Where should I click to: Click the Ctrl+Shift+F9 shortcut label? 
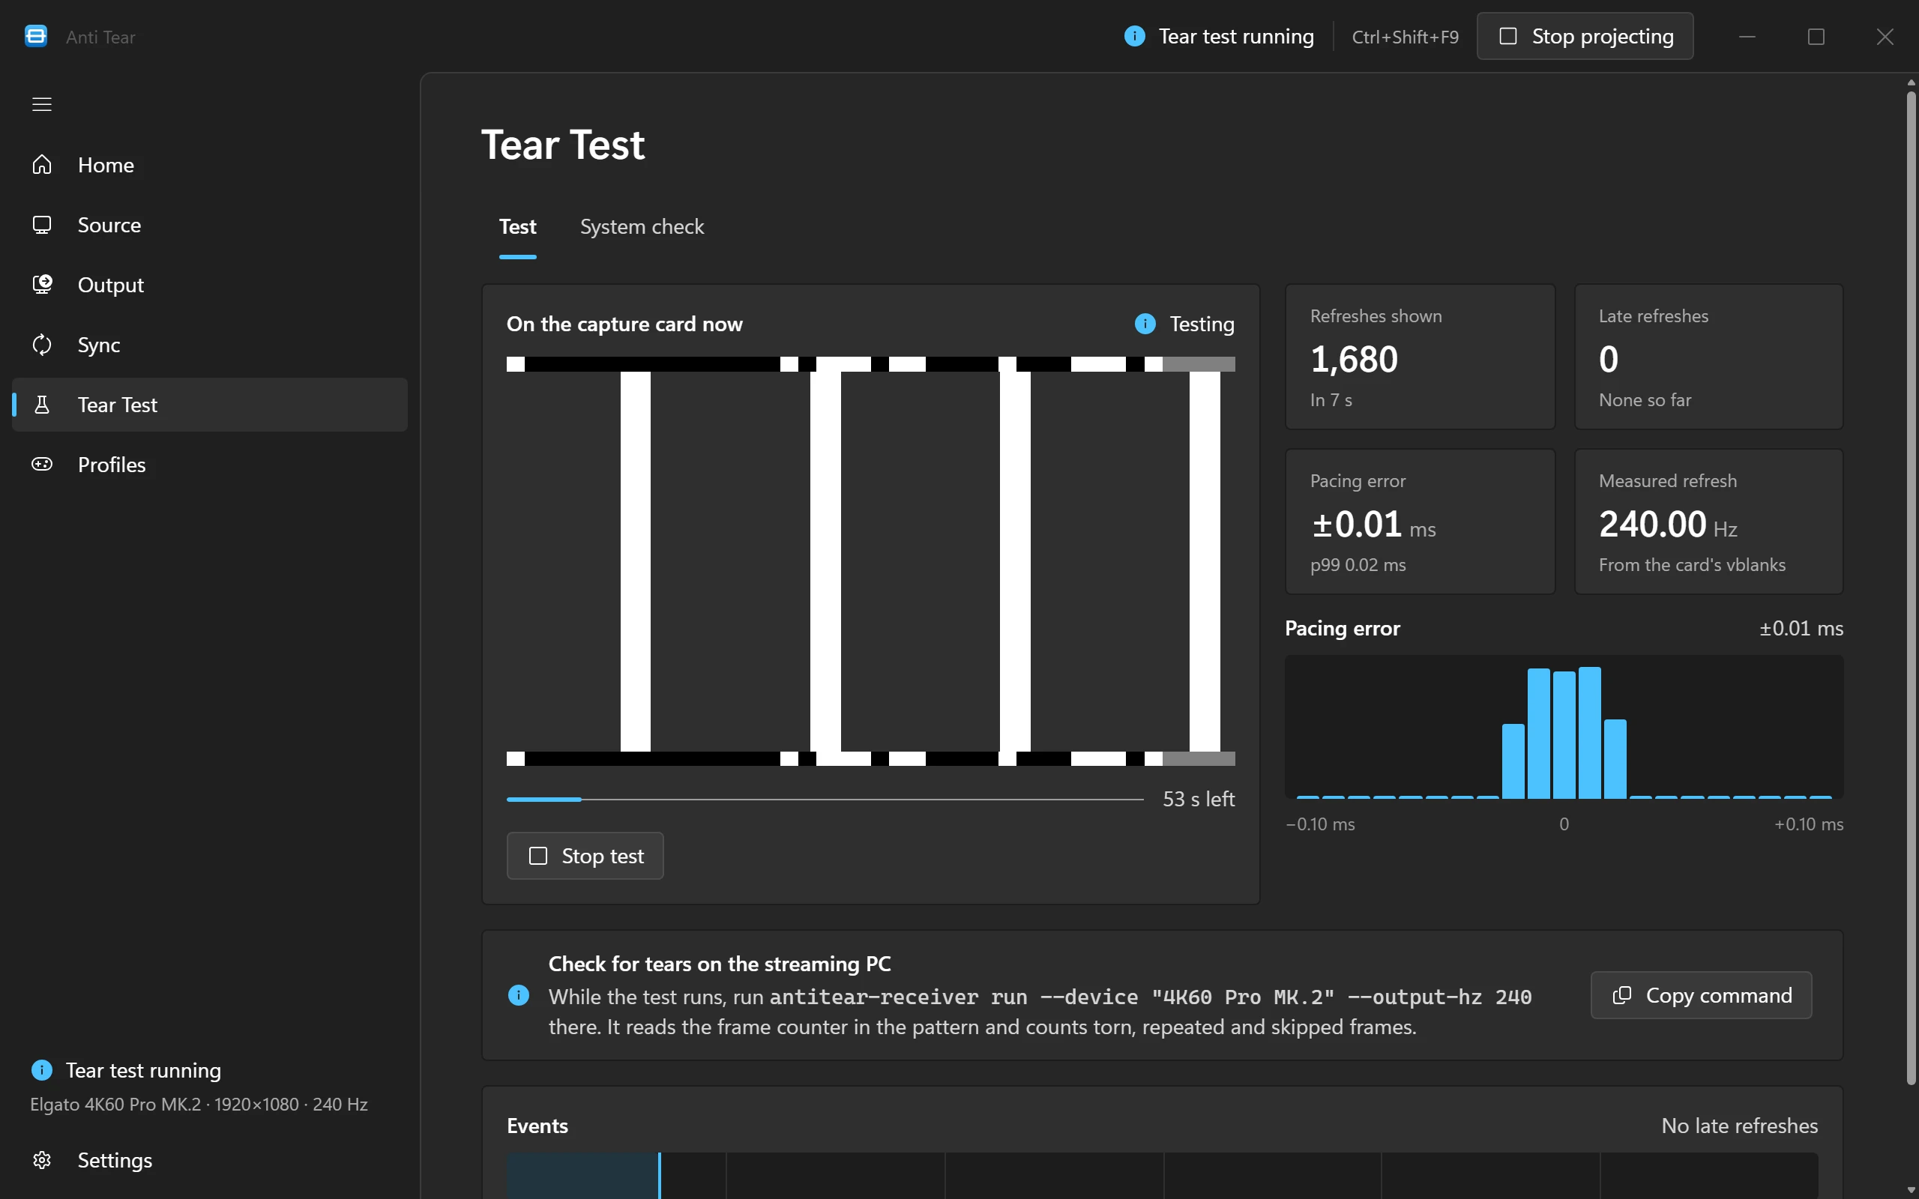point(1404,37)
